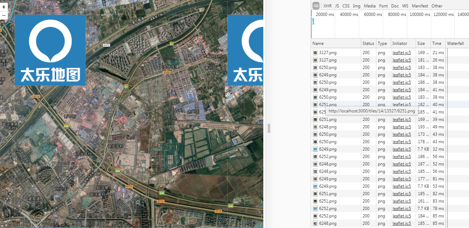Click the 100000 ms timeline marker
This screenshot has height=228, width=469.
tap(420, 14)
